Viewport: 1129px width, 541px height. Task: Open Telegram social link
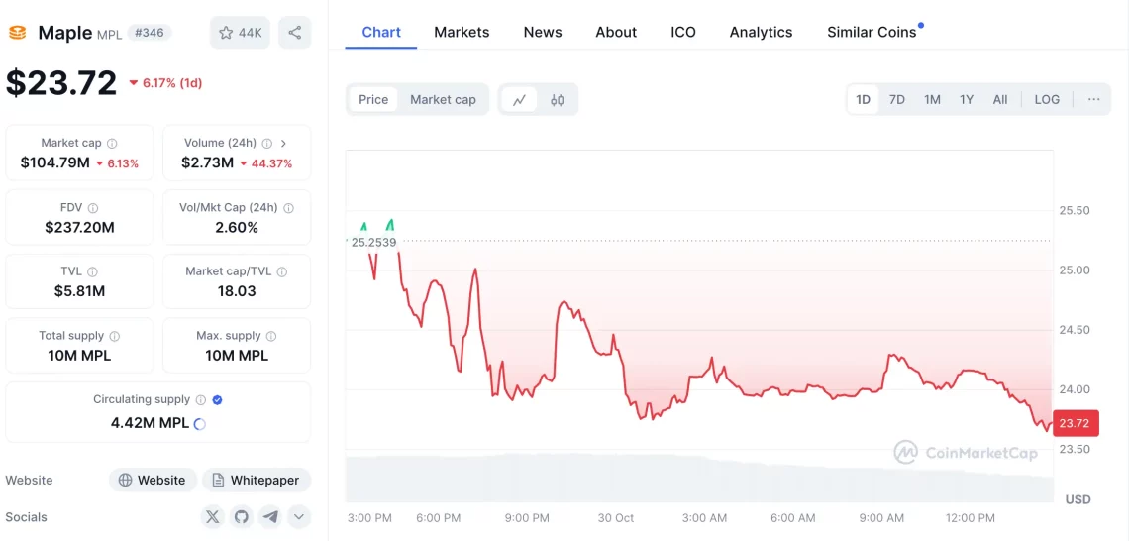click(x=270, y=516)
